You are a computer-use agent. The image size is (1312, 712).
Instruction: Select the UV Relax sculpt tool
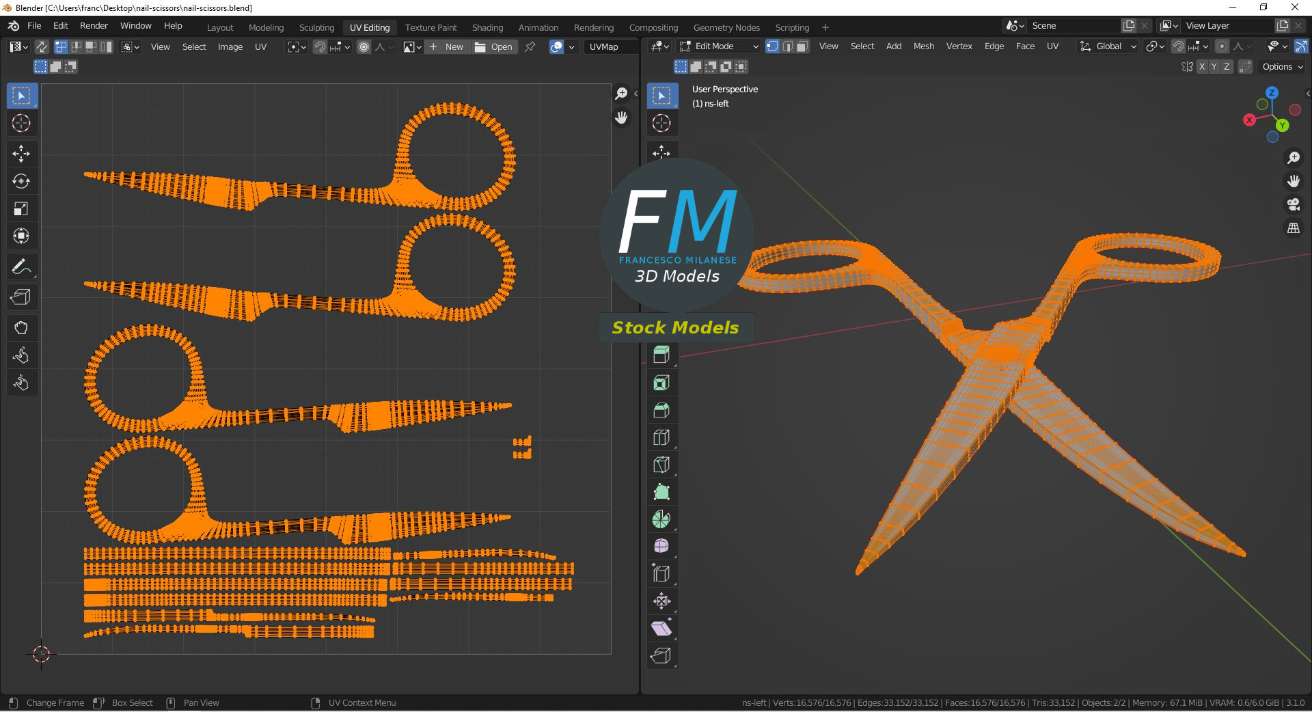tap(21, 355)
